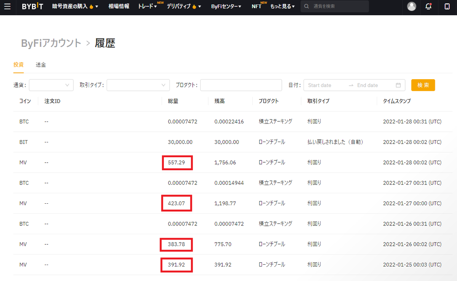Click the 30,000.00 amount in 総量 column
This screenshot has height=281, width=457.
(x=180, y=142)
